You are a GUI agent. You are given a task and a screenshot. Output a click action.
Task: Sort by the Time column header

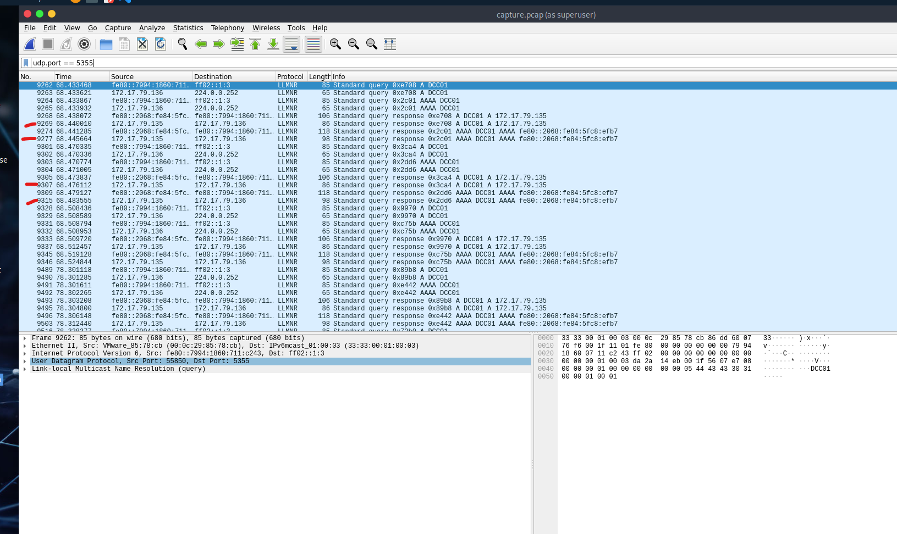(81, 77)
